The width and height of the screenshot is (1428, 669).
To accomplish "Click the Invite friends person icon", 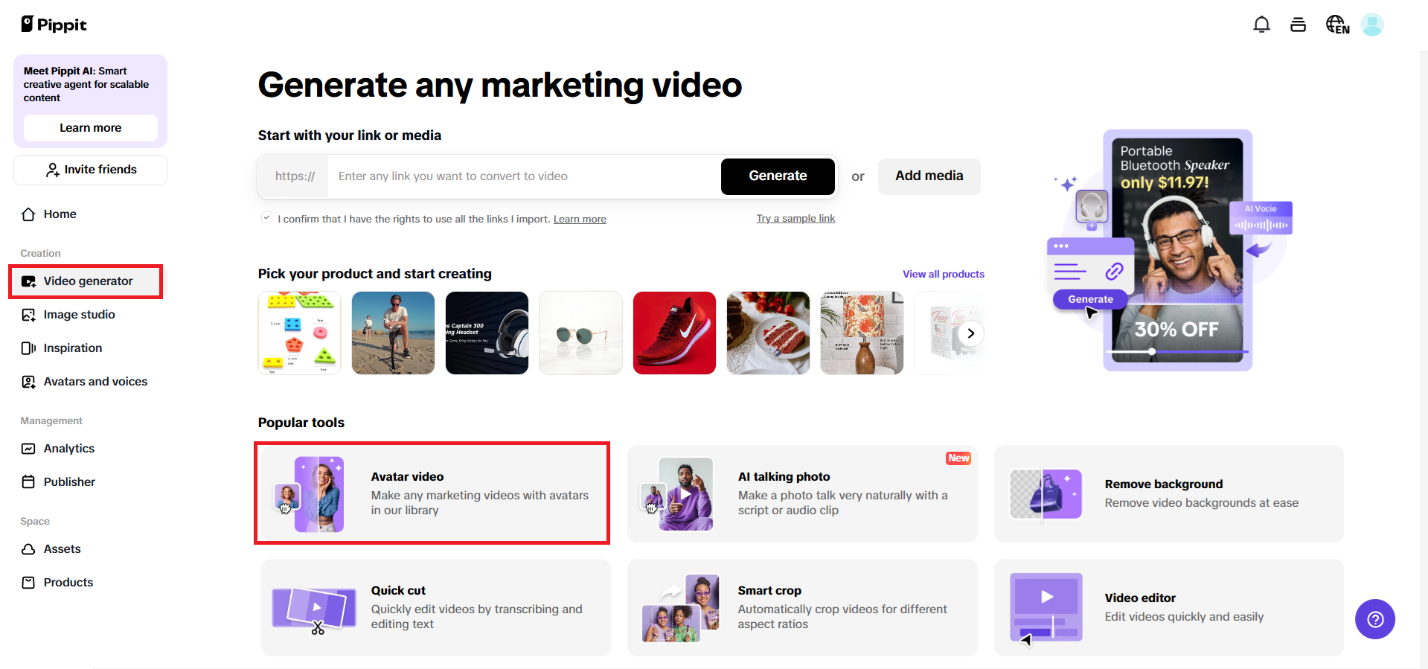I will coord(52,170).
